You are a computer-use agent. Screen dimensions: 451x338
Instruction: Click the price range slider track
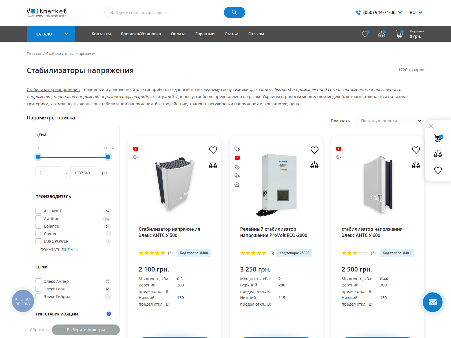(73, 157)
